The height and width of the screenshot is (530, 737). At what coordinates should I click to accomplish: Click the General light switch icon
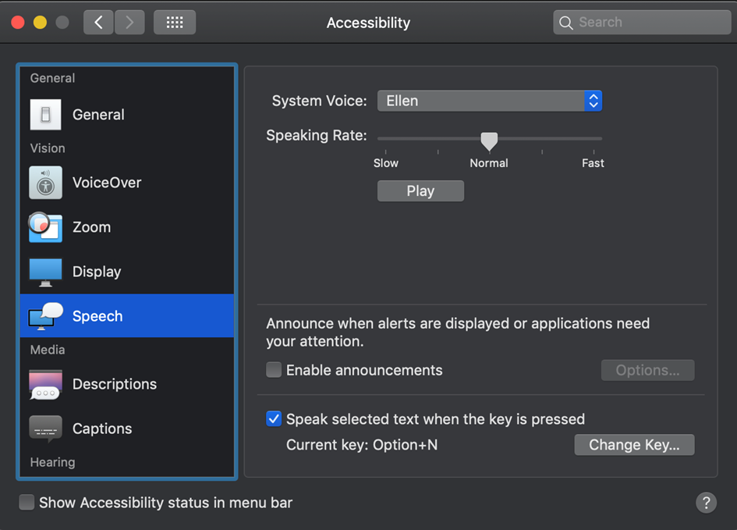(x=45, y=115)
